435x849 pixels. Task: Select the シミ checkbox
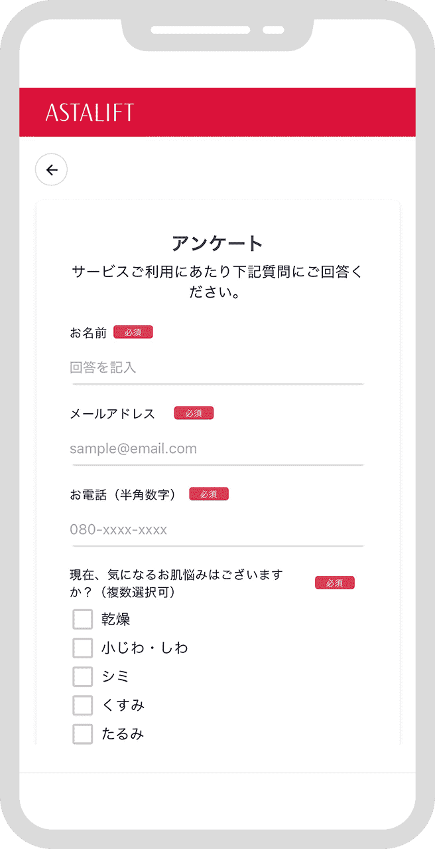tap(82, 676)
